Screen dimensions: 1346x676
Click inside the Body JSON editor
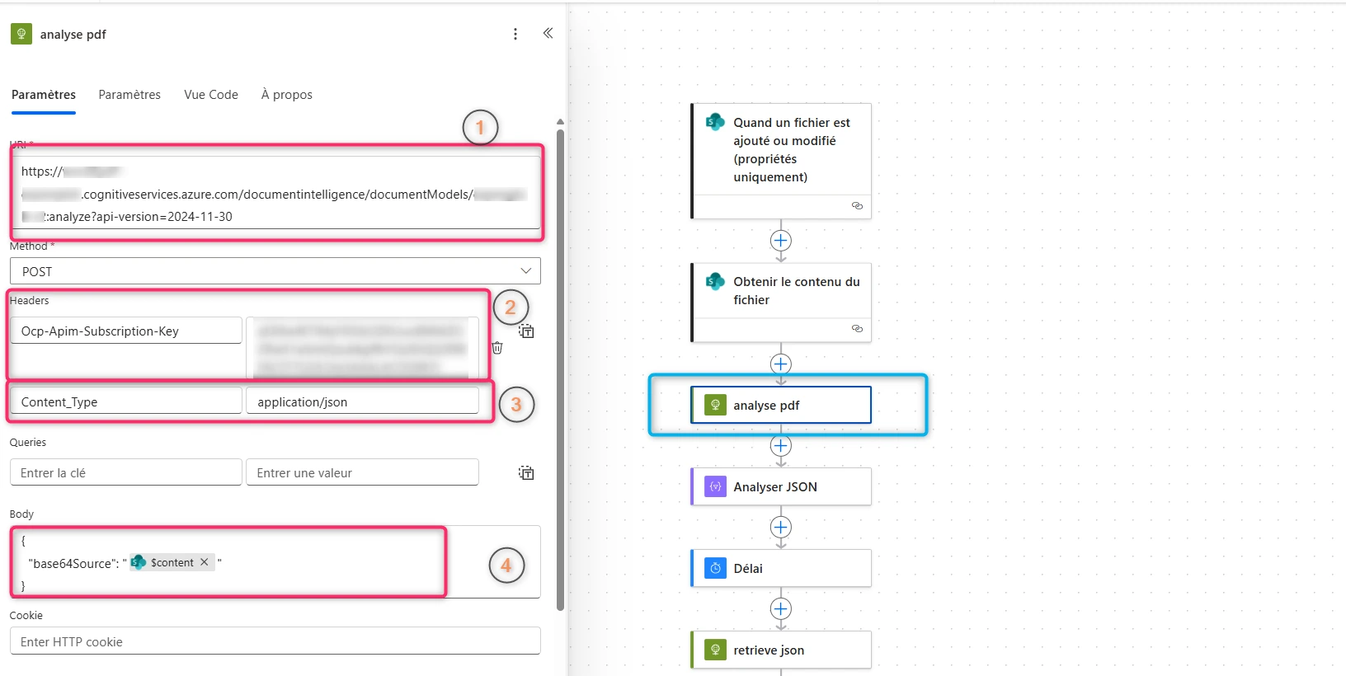click(275, 562)
